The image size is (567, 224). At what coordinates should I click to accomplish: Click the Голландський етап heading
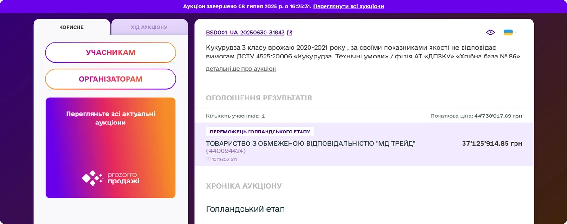pyautogui.click(x=245, y=209)
